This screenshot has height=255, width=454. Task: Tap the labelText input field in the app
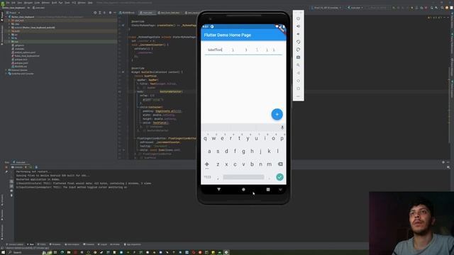click(x=243, y=50)
